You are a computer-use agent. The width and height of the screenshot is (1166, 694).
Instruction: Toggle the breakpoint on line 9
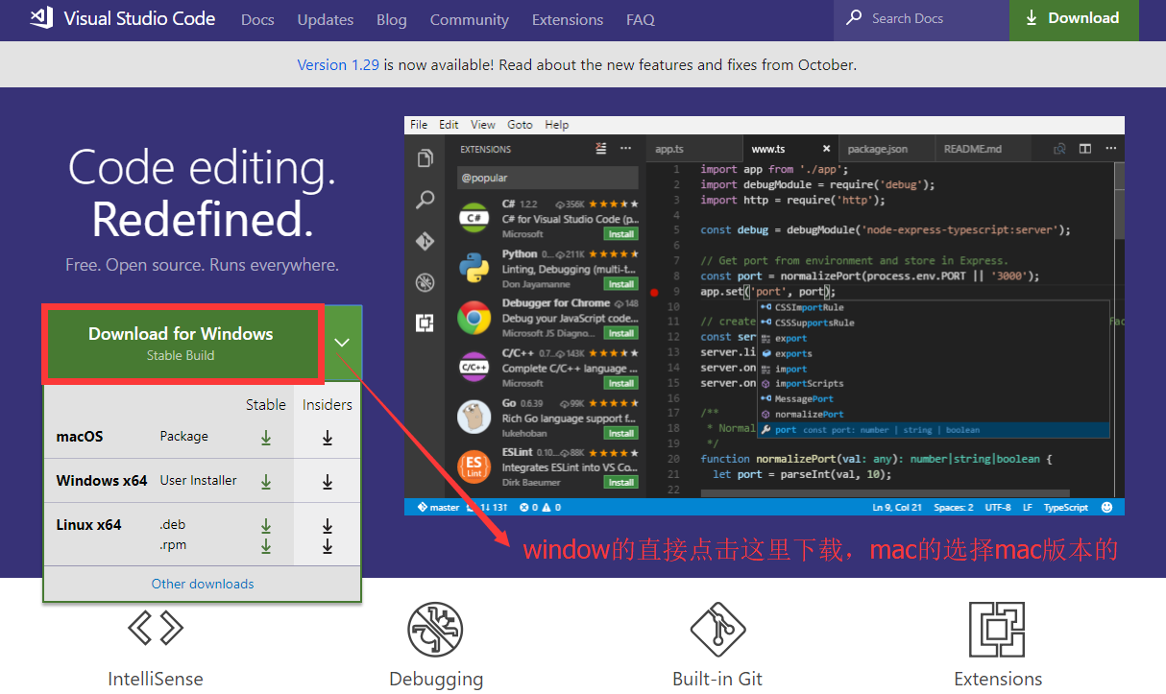[654, 292]
